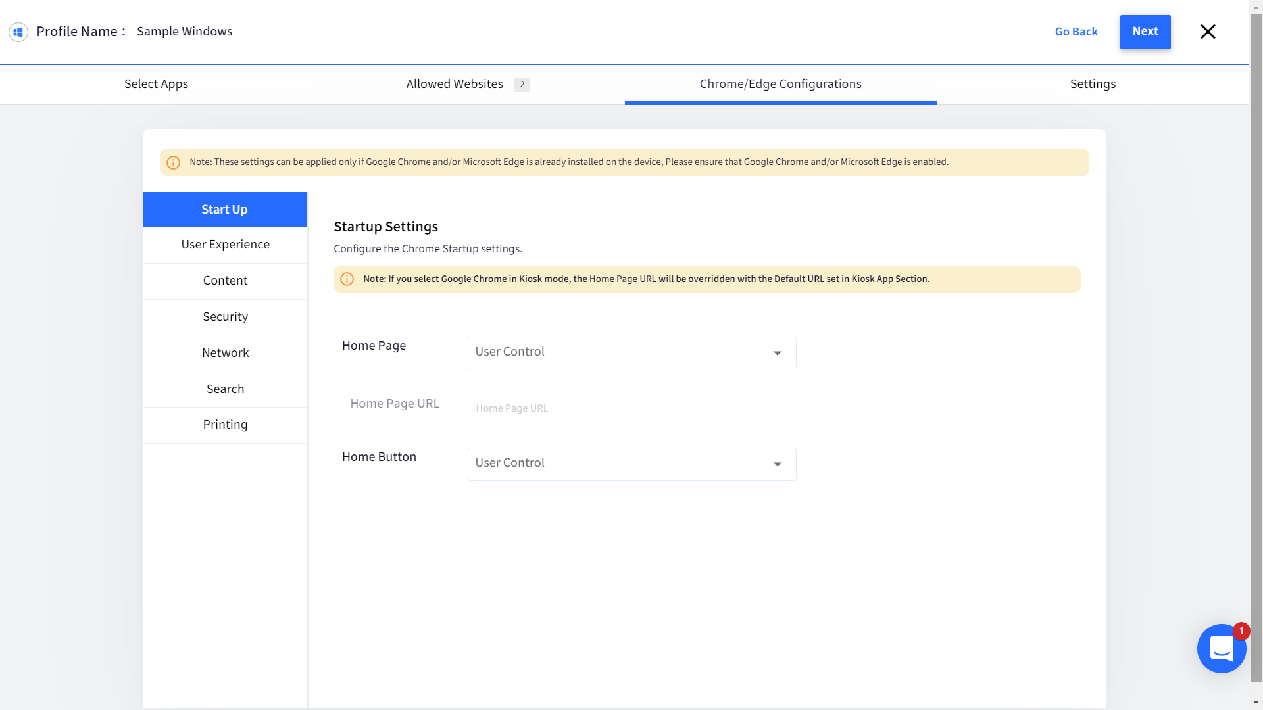Image resolution: width=1263 pixels, height=710 pixels.
Task: Open the Home Button dropdown
Action: point(631,463)
